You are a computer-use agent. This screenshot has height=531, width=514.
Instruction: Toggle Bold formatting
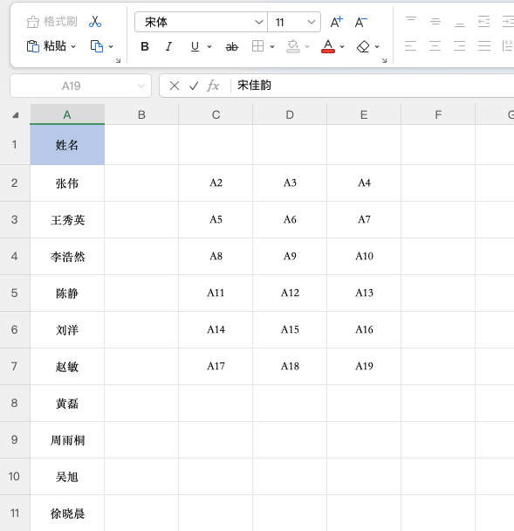145,46
